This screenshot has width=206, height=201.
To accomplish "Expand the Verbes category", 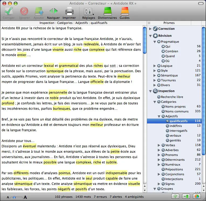I will [159, 145].
